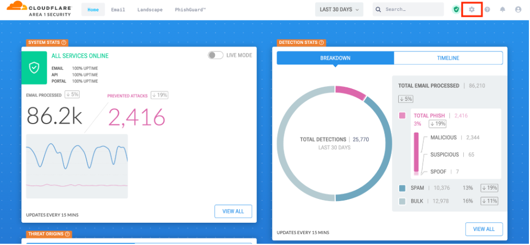The width and height of the screenshot is (530, 245).
Task: Click the green shield status icon in header
Action: point(456,9)
